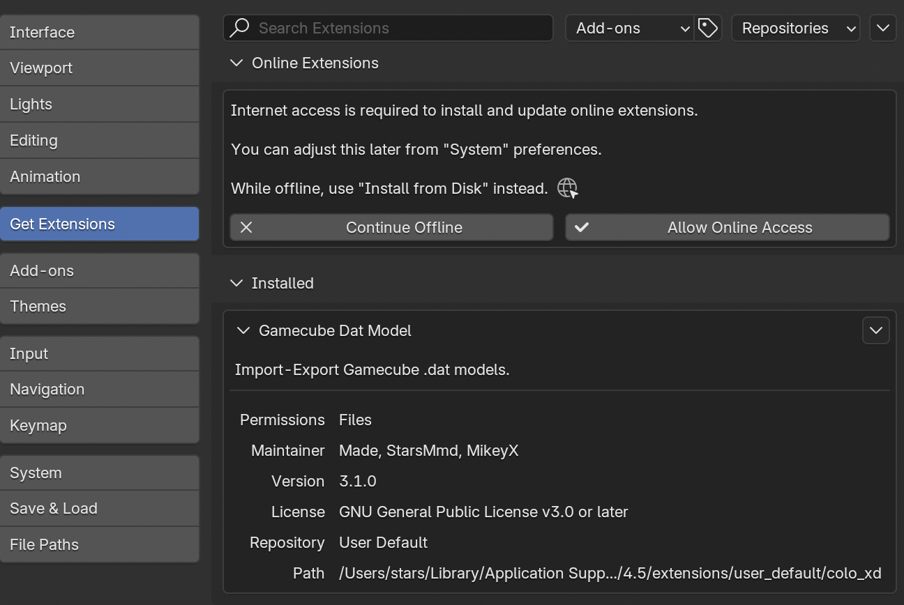Image resolution: width=904 pixels, height=605 pixels.
Task: Click the Allow Online Access button
Action: [x=728, y=227]
